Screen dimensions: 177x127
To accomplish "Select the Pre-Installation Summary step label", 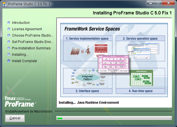I will coord(31,48).
